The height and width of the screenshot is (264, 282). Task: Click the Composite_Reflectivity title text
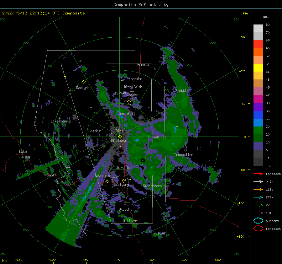(141, 5)
